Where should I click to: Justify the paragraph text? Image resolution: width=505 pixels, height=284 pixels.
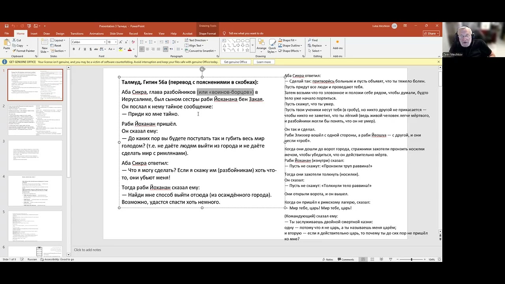click(x=158, y=49)
